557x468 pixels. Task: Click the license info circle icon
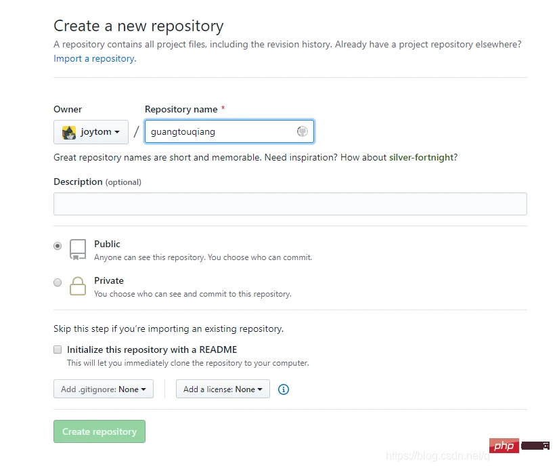[284, 389]
